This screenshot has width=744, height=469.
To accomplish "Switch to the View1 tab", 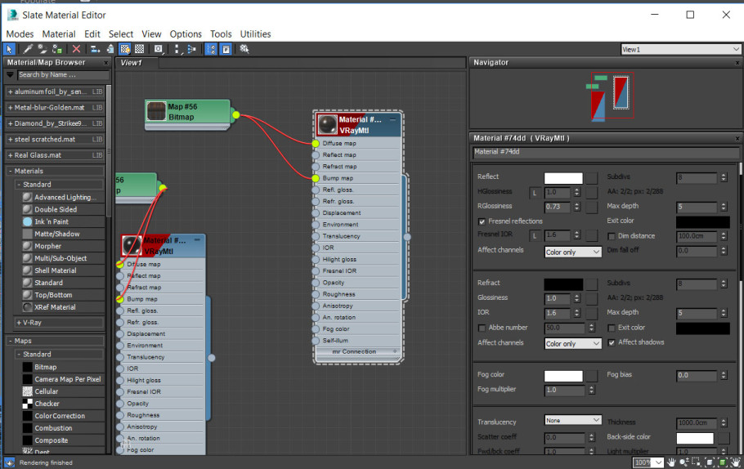I will click(132, 63).
